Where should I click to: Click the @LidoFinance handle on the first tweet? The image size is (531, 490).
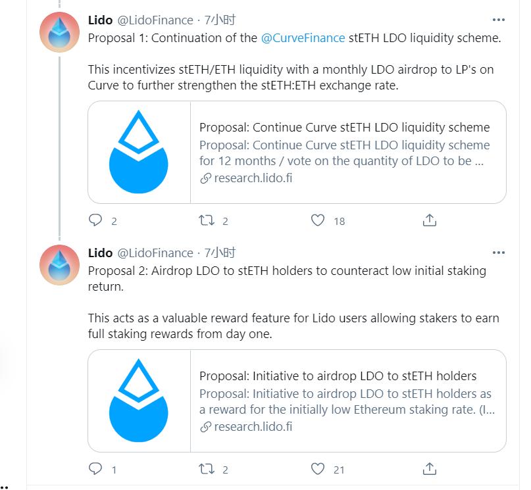(155, 20)
